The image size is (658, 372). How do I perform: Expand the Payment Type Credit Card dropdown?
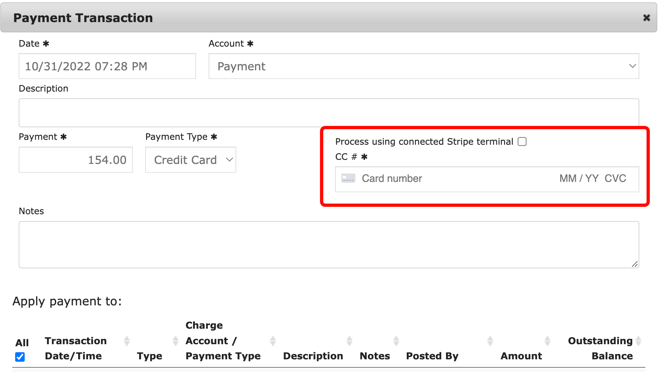pyautogui.click(x=190, y=160)
